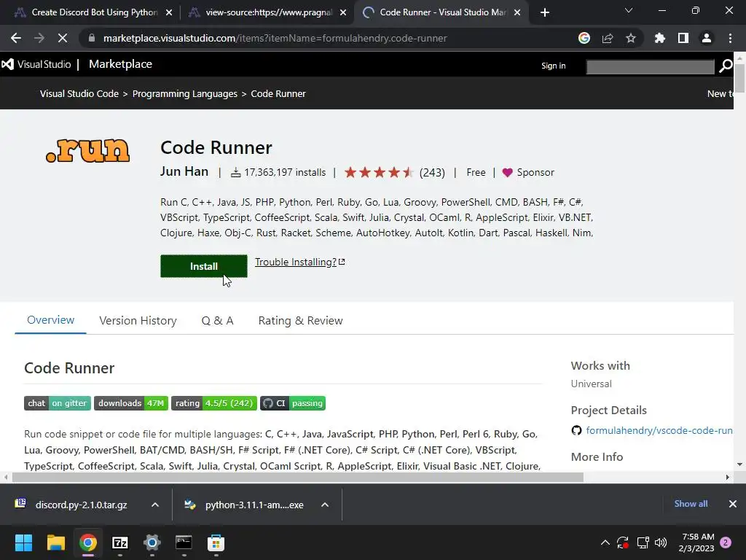This screenshot has height=560, width=746.
Task: Click the GitHub icon under Project Details
Action: coord(577,430)
